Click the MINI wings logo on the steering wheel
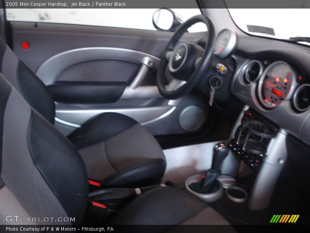Viewport: 310px width, 233px height. (178, 56)
